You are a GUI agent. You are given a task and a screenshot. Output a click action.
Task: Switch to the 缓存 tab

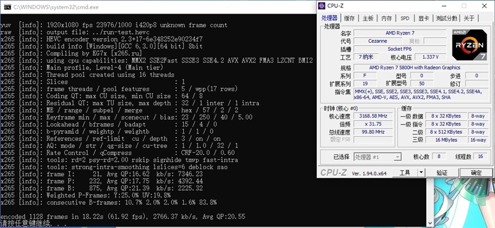349,19
